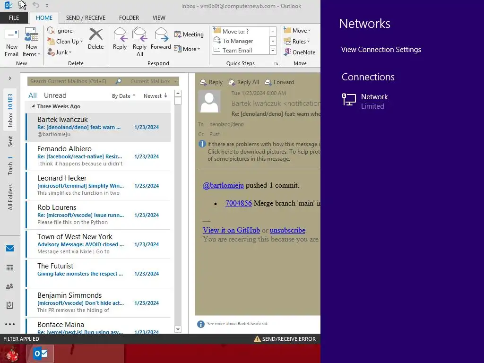
Task: Click the message list scroll up arrow
Action: [178, 94]
